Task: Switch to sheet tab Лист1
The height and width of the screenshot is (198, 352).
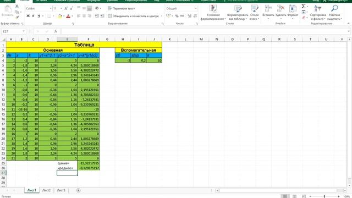Action: tap(32, 190)
